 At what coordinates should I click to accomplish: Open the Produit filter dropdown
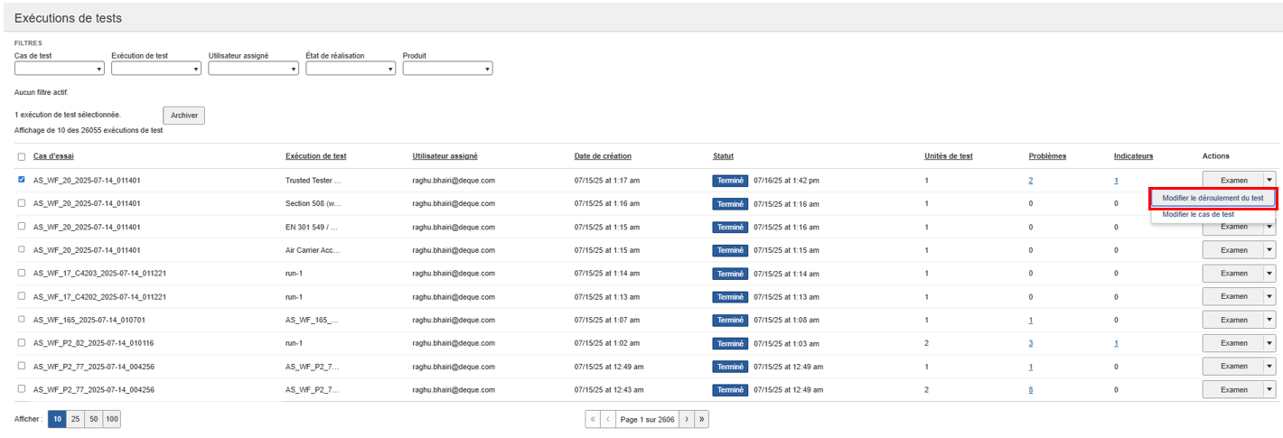point(447,69)
